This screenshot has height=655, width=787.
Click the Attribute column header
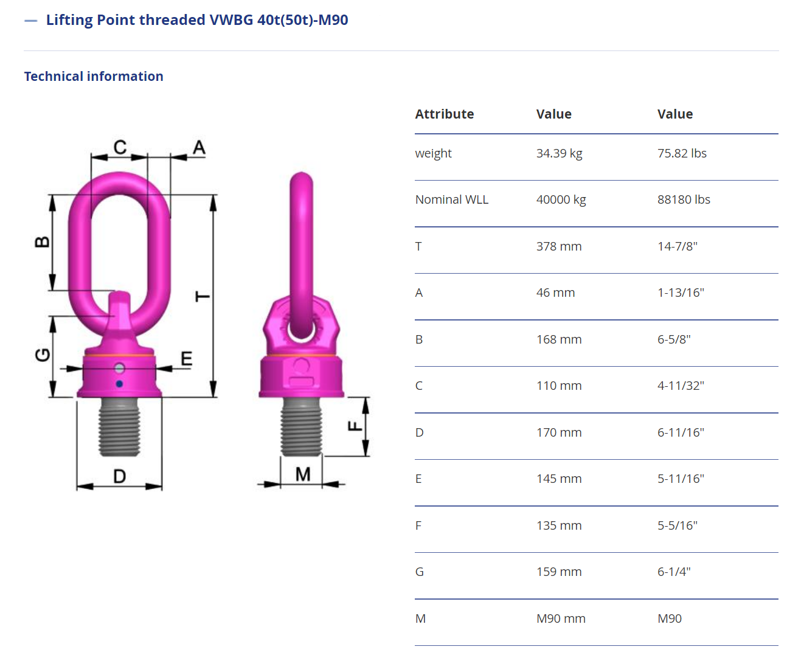tap(445, 114)
